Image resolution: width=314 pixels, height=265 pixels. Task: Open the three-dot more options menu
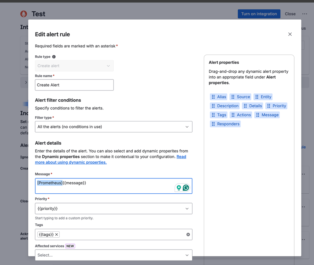coord(305,14)
